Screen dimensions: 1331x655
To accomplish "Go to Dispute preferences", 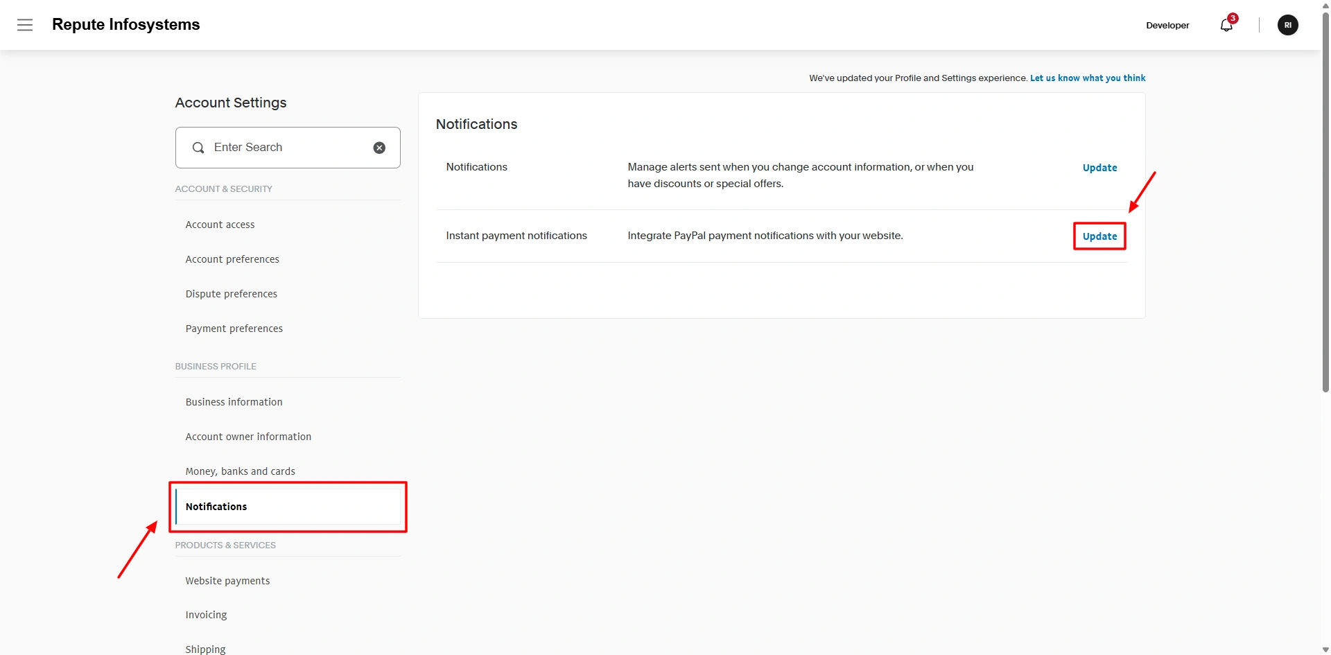I will (x=231, y=294).
